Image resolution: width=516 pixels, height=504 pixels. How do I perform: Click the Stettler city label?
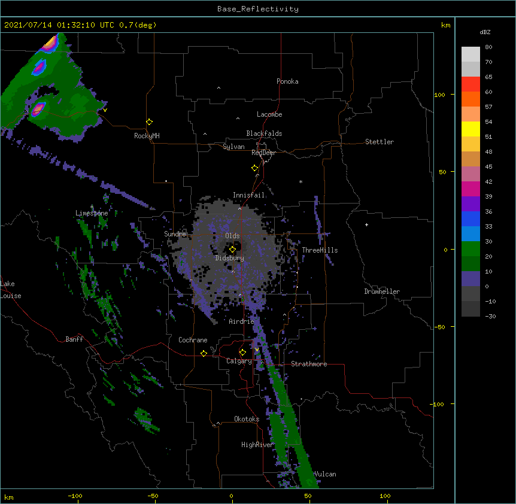(379, 142)
